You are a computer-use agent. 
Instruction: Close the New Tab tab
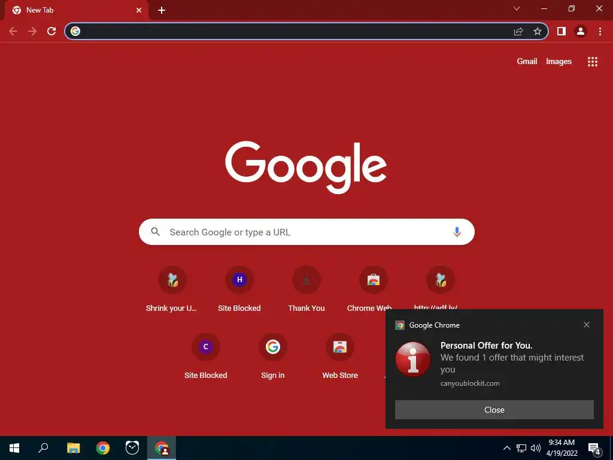coord(139,10)
